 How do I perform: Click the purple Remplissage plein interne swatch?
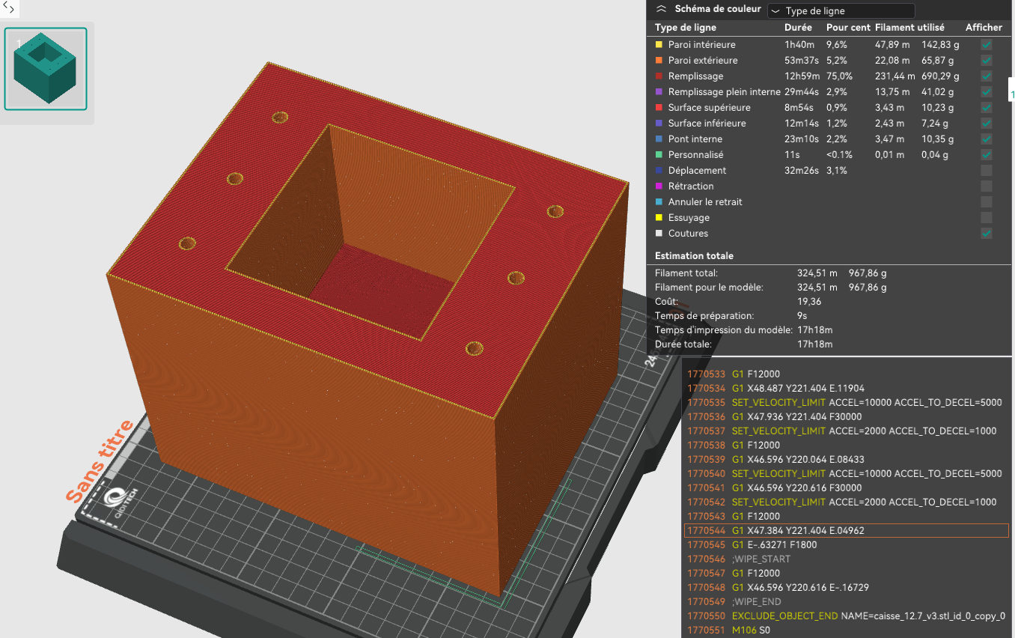[659, 92]
